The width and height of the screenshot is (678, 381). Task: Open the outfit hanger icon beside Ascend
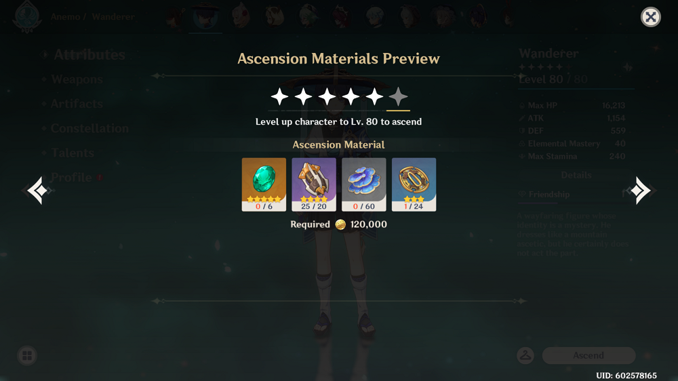pos(525,355)
